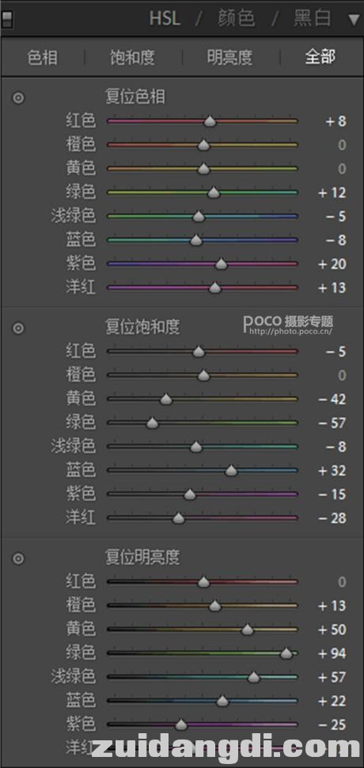
Task: Click the +94 green luminance value field
Action: pos(332,654)
